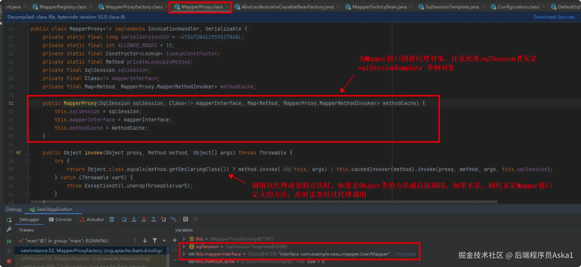Select frame getMapper:50, MapperRegistry
The image size is (581, 267).
(85, 258)
